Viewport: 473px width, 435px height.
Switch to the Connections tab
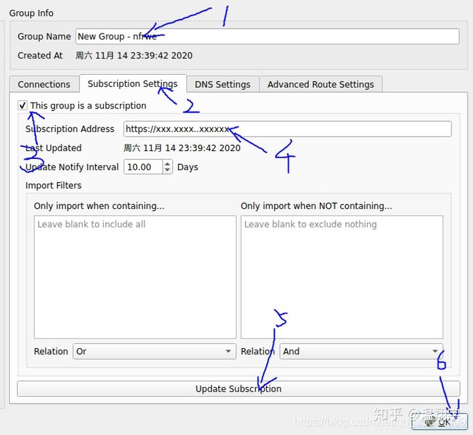[44, 85]
